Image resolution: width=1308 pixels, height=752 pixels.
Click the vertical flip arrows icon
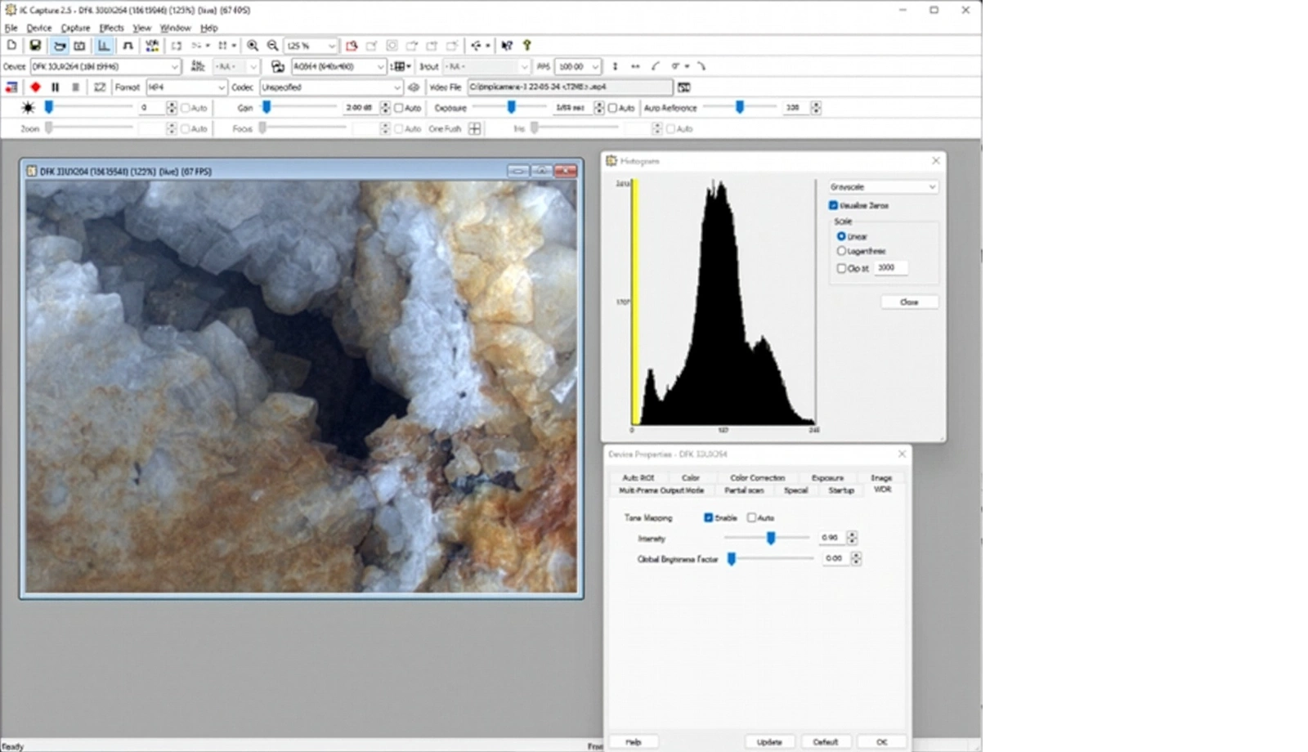point(616,66)
